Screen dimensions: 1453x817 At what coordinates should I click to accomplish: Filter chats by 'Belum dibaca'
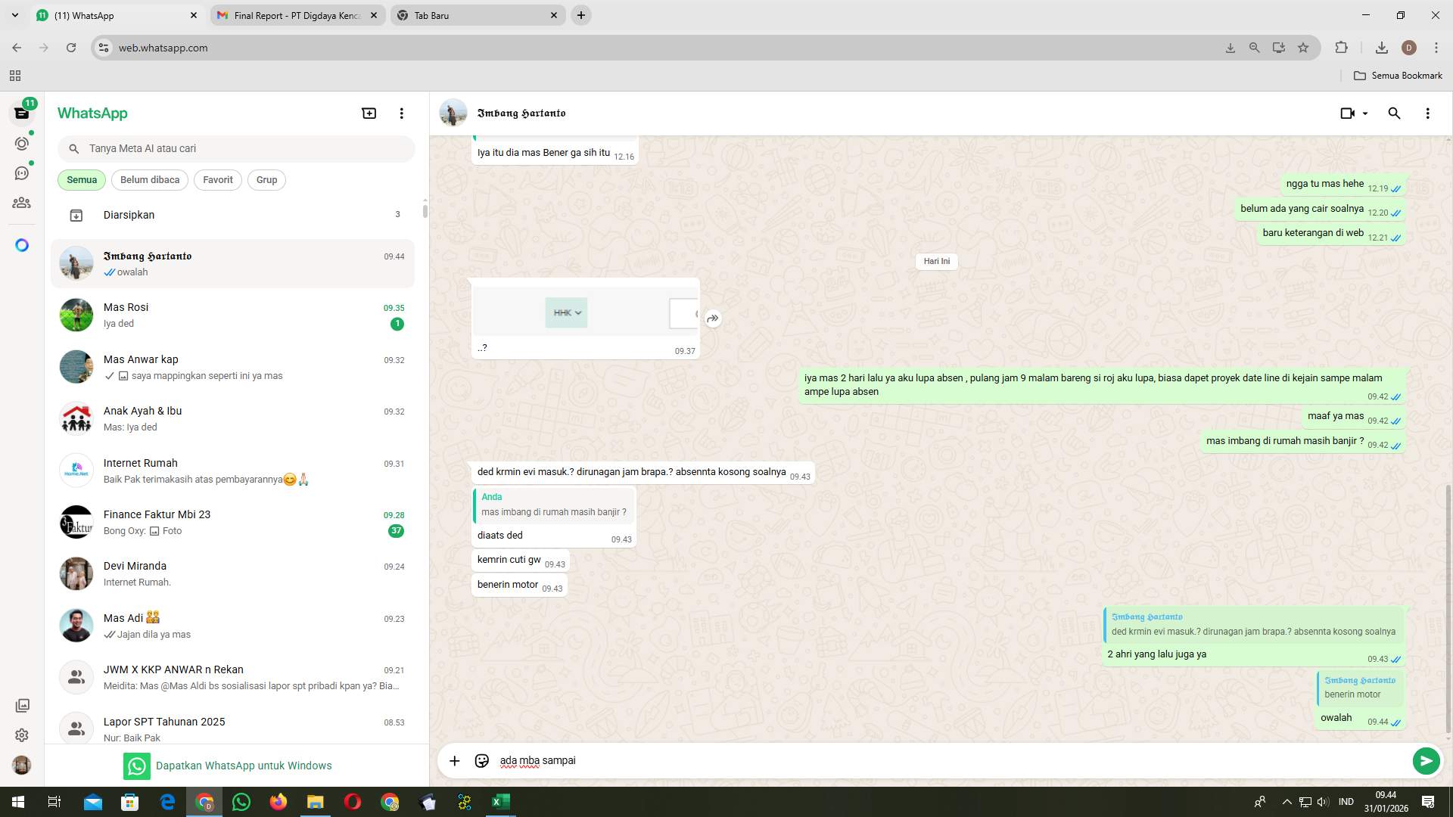coord(149,179)
